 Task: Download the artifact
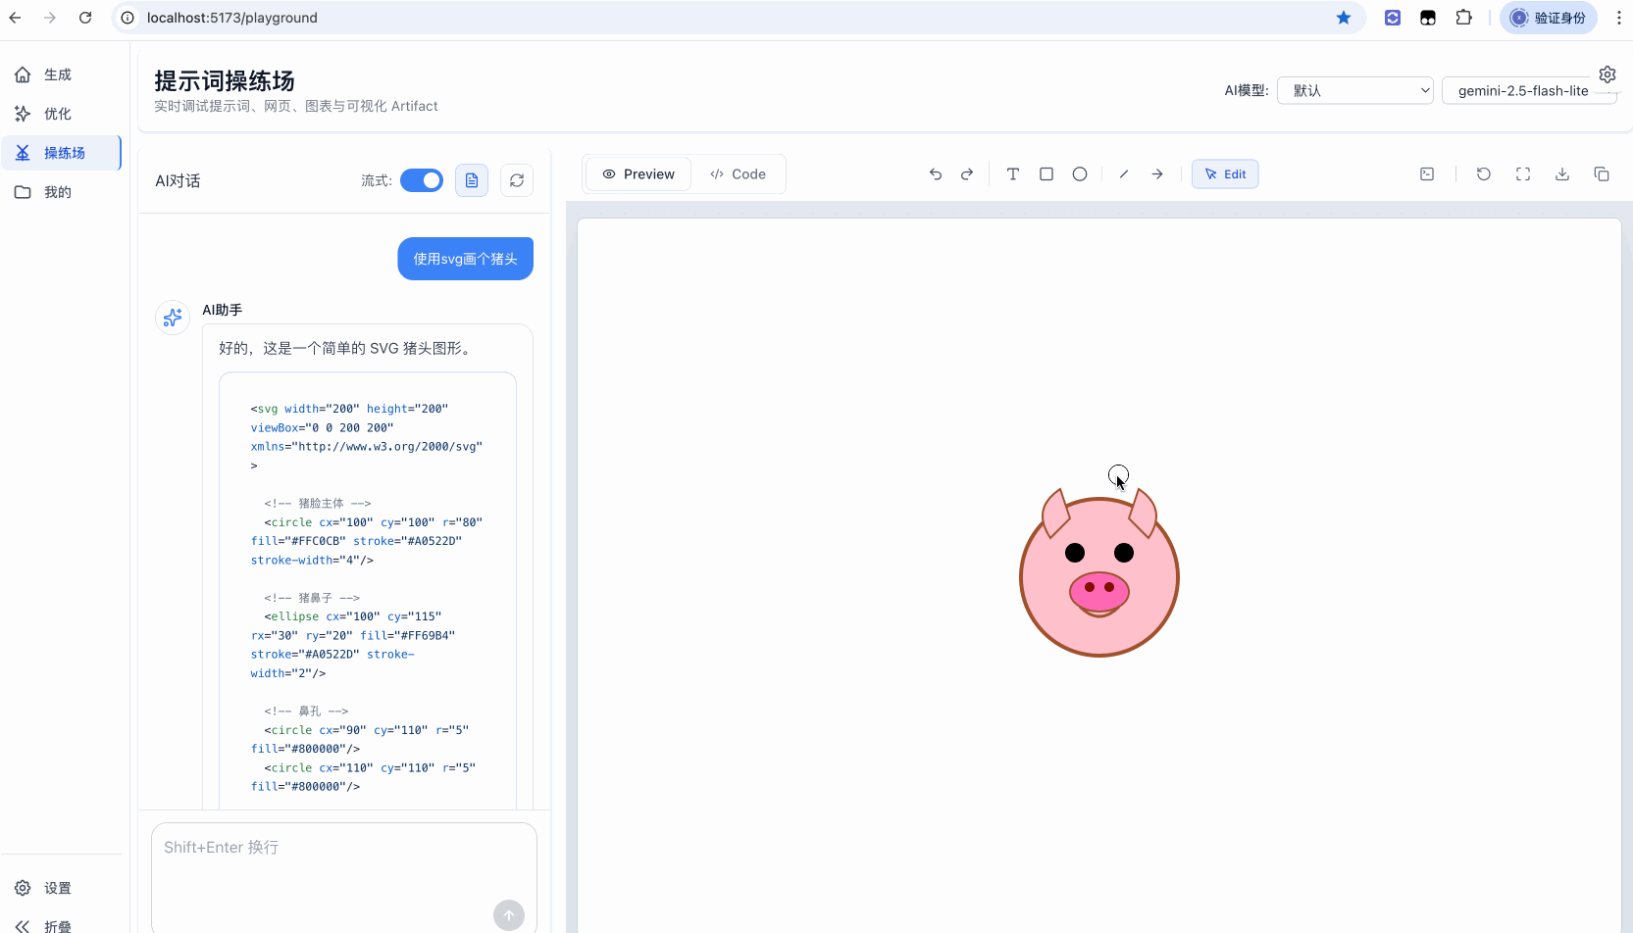click(1562, 174)
